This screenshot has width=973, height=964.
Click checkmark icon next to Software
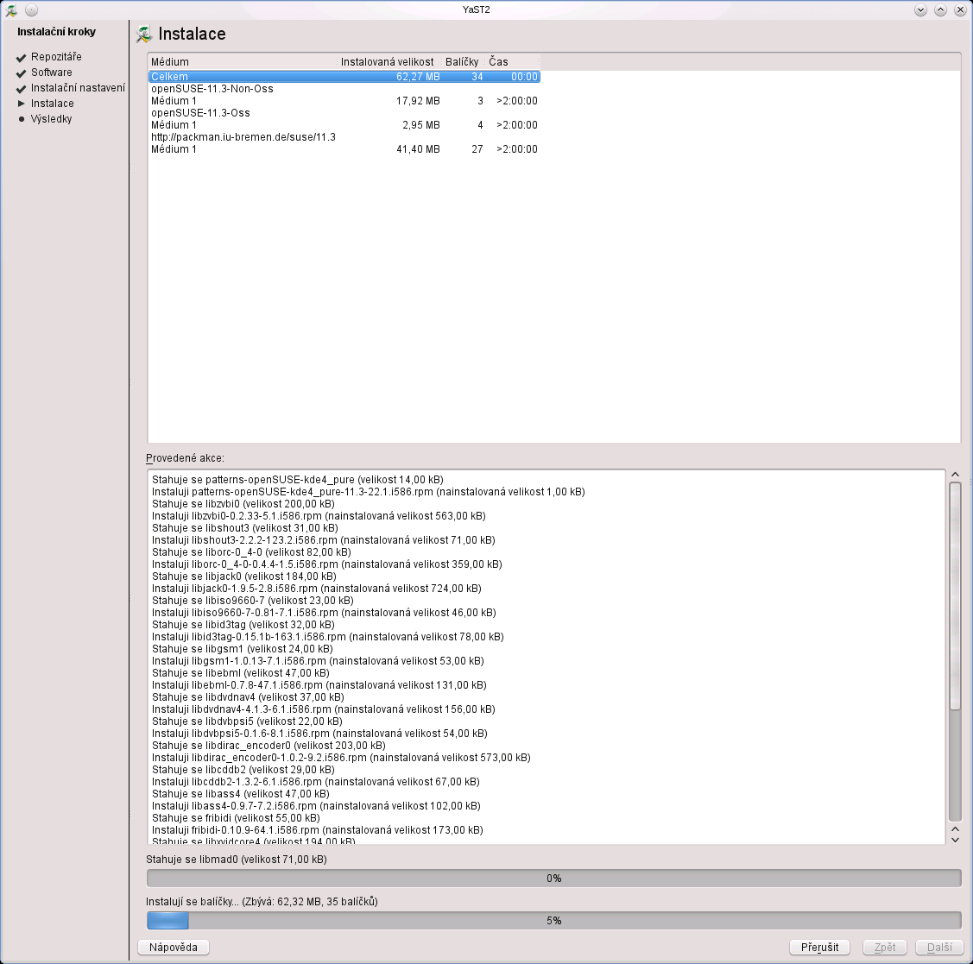point(21,73)
